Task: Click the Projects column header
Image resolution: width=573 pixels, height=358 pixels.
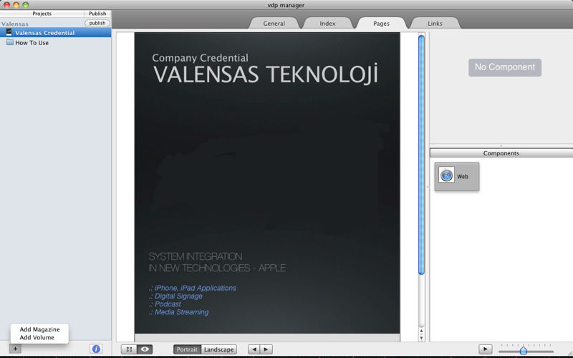Action: [42, 13]
